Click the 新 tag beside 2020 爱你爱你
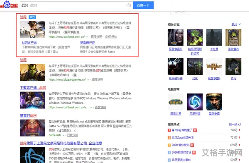Image resolution: width=249 pixels, height=163 pixels. (x=192, y=145)
